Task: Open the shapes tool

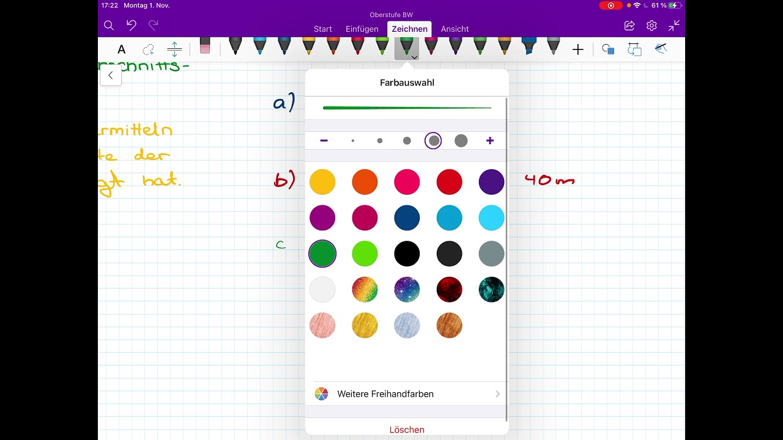Action: [x=607, y=49]
